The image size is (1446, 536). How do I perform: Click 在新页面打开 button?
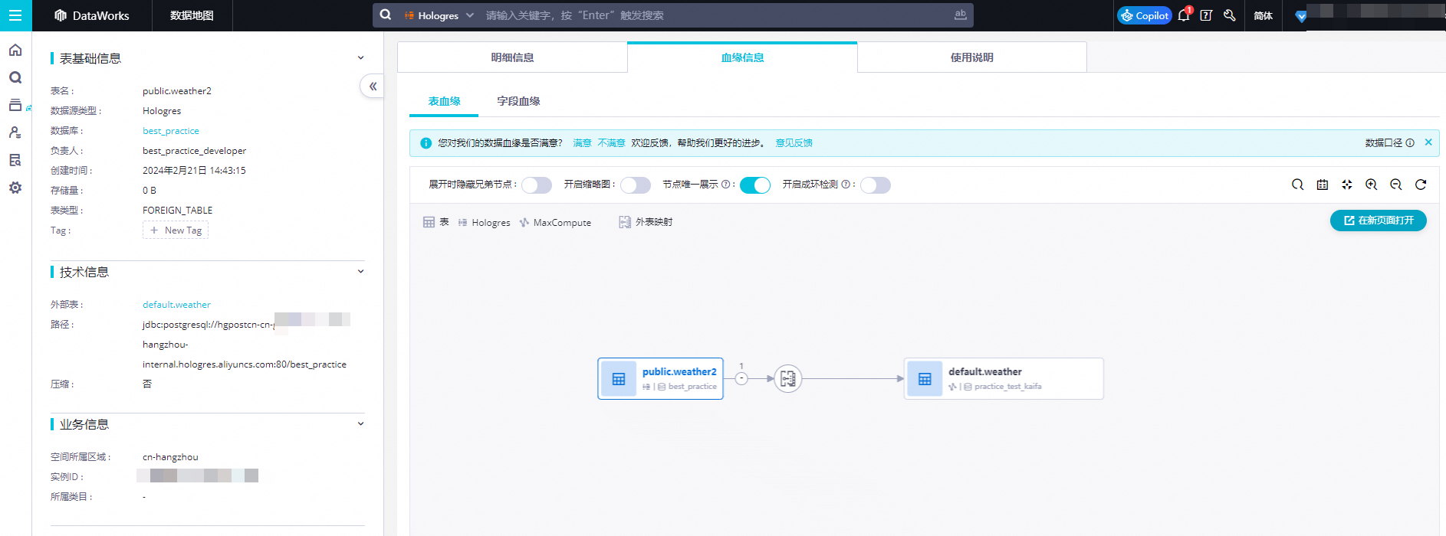[1378, 221]
